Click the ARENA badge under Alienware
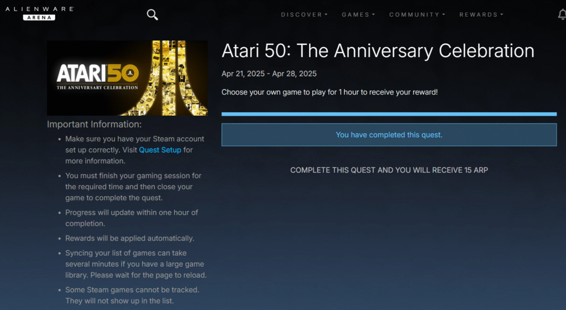This screenshot has width=566, height=310. click(39, 17)
